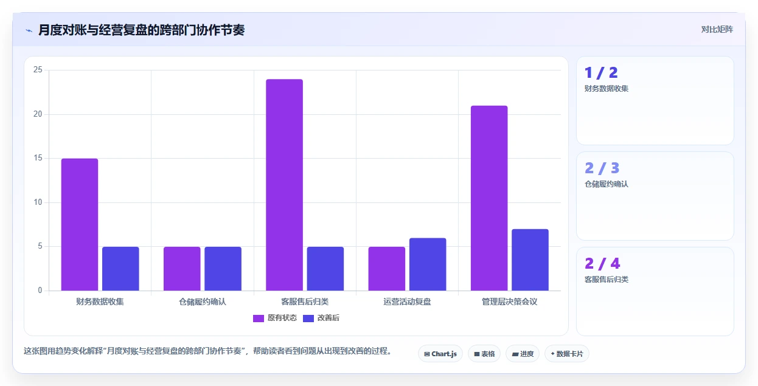This screenshot has width=758, height=386.
Task: Click the Chart.js tag chip
Action: tap(440, 354)
